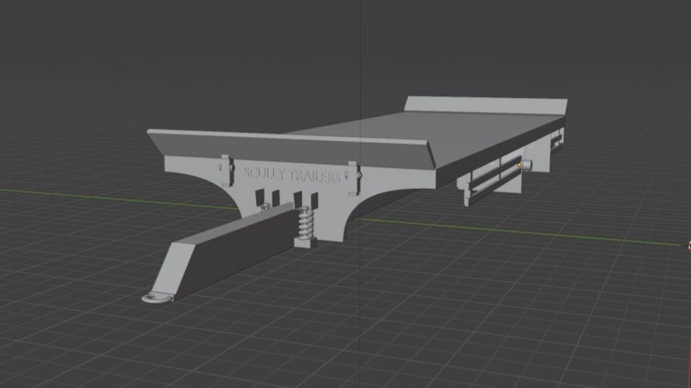Select the small bolt on top of drawbar
The width and height of the screenshot is (691, 388).
pyautogui.click(x=265, y=206)
